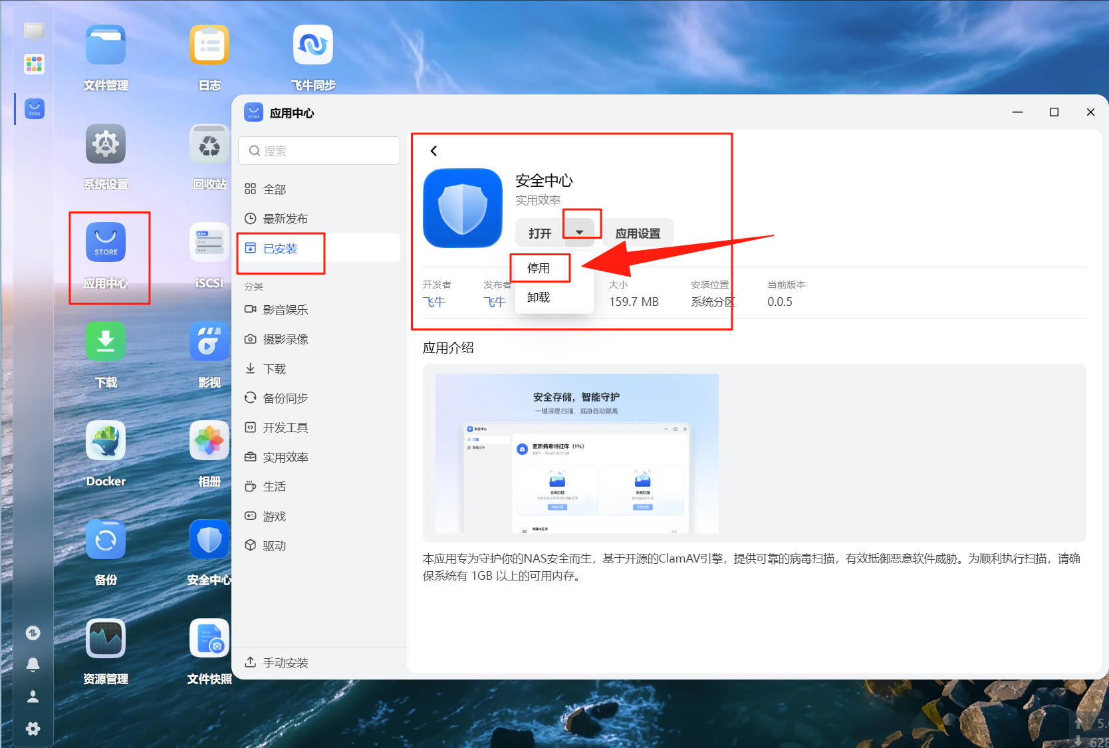Open notifications bell in the dock

[x=33, y=665]
